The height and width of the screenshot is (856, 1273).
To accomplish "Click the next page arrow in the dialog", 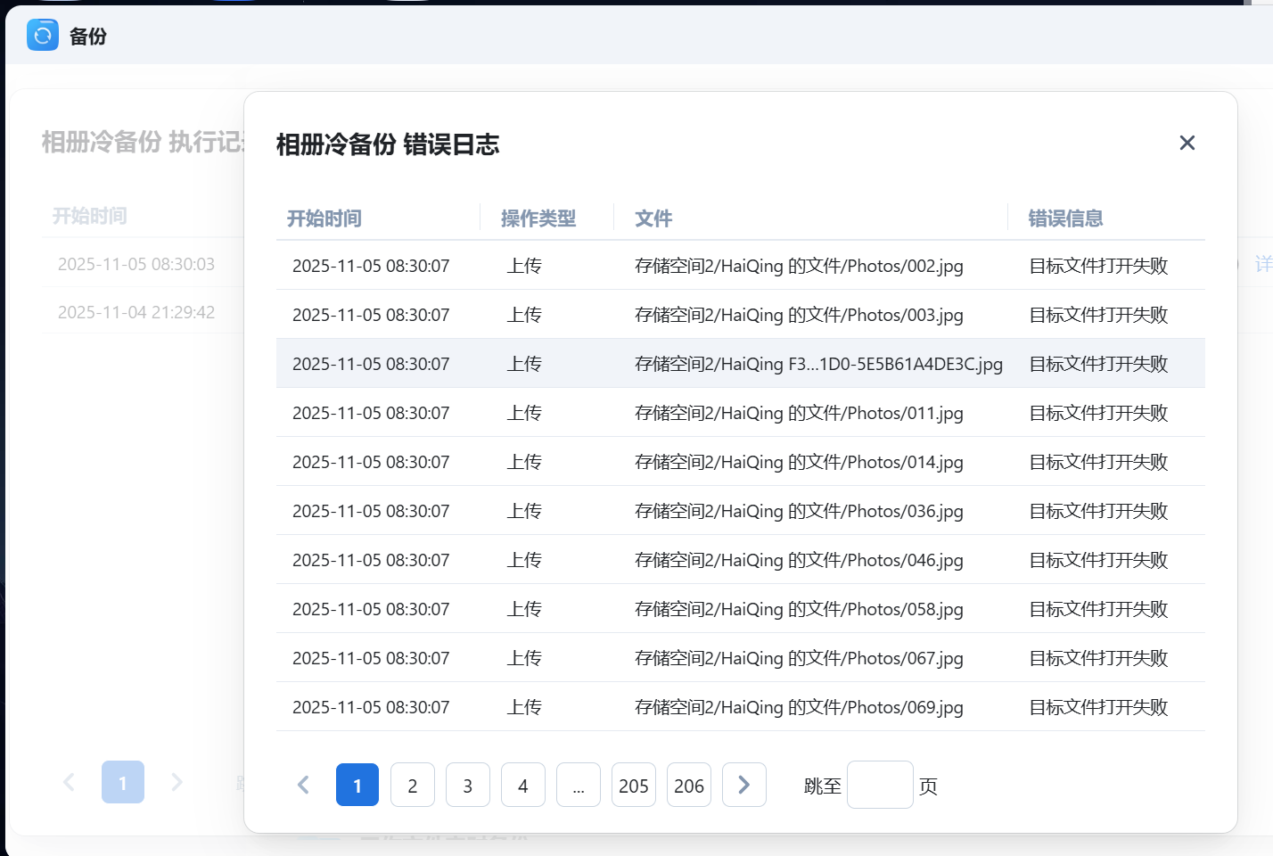I will (x=744, y=785).
